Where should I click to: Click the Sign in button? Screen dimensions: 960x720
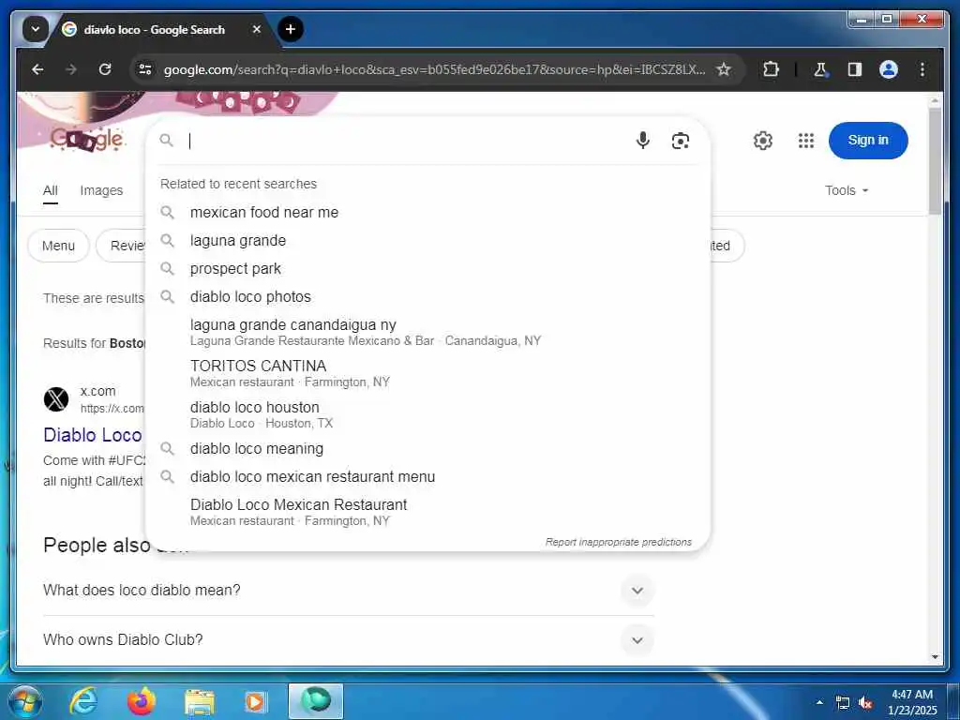pos(868,141)
